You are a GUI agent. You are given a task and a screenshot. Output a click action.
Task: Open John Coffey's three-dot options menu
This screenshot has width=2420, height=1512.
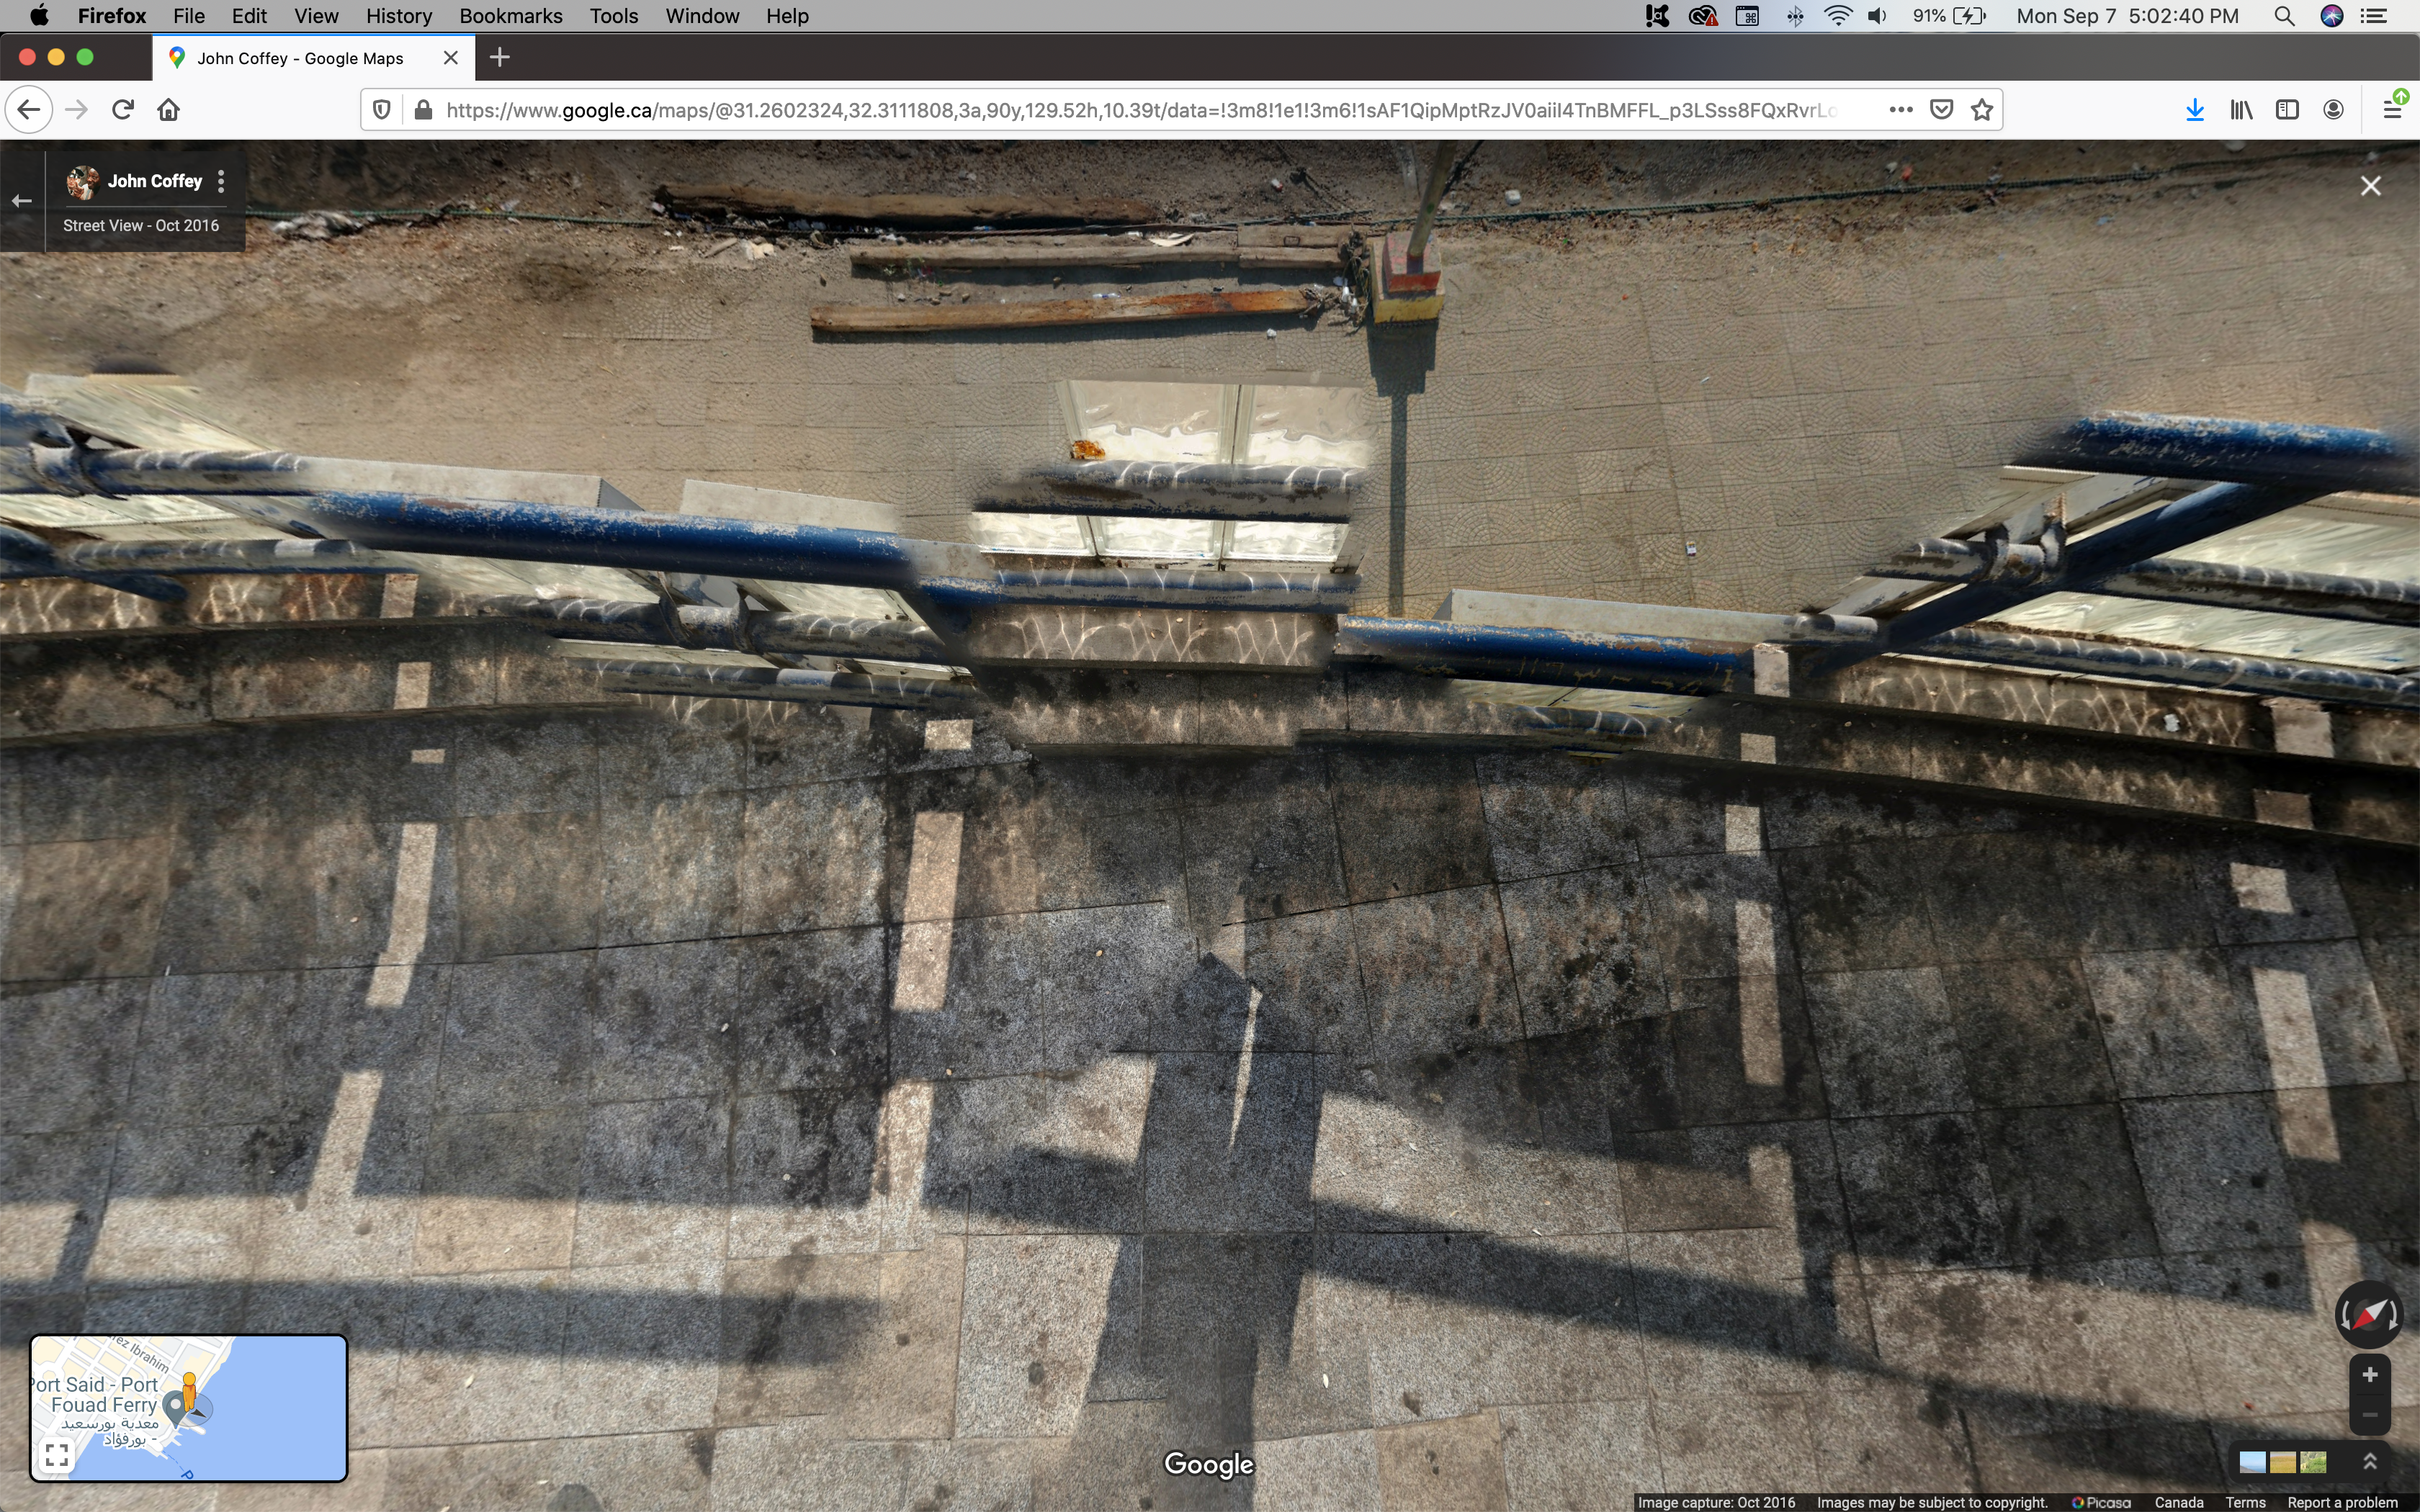tap(221, 181)
